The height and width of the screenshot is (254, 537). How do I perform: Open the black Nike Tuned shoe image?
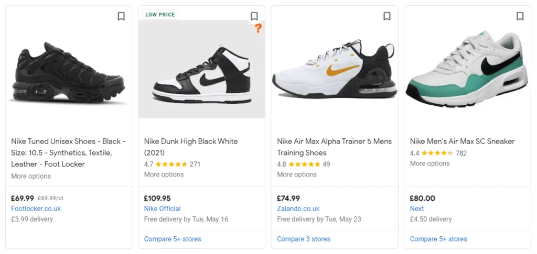pyautogui.click(x=68, y=73)
